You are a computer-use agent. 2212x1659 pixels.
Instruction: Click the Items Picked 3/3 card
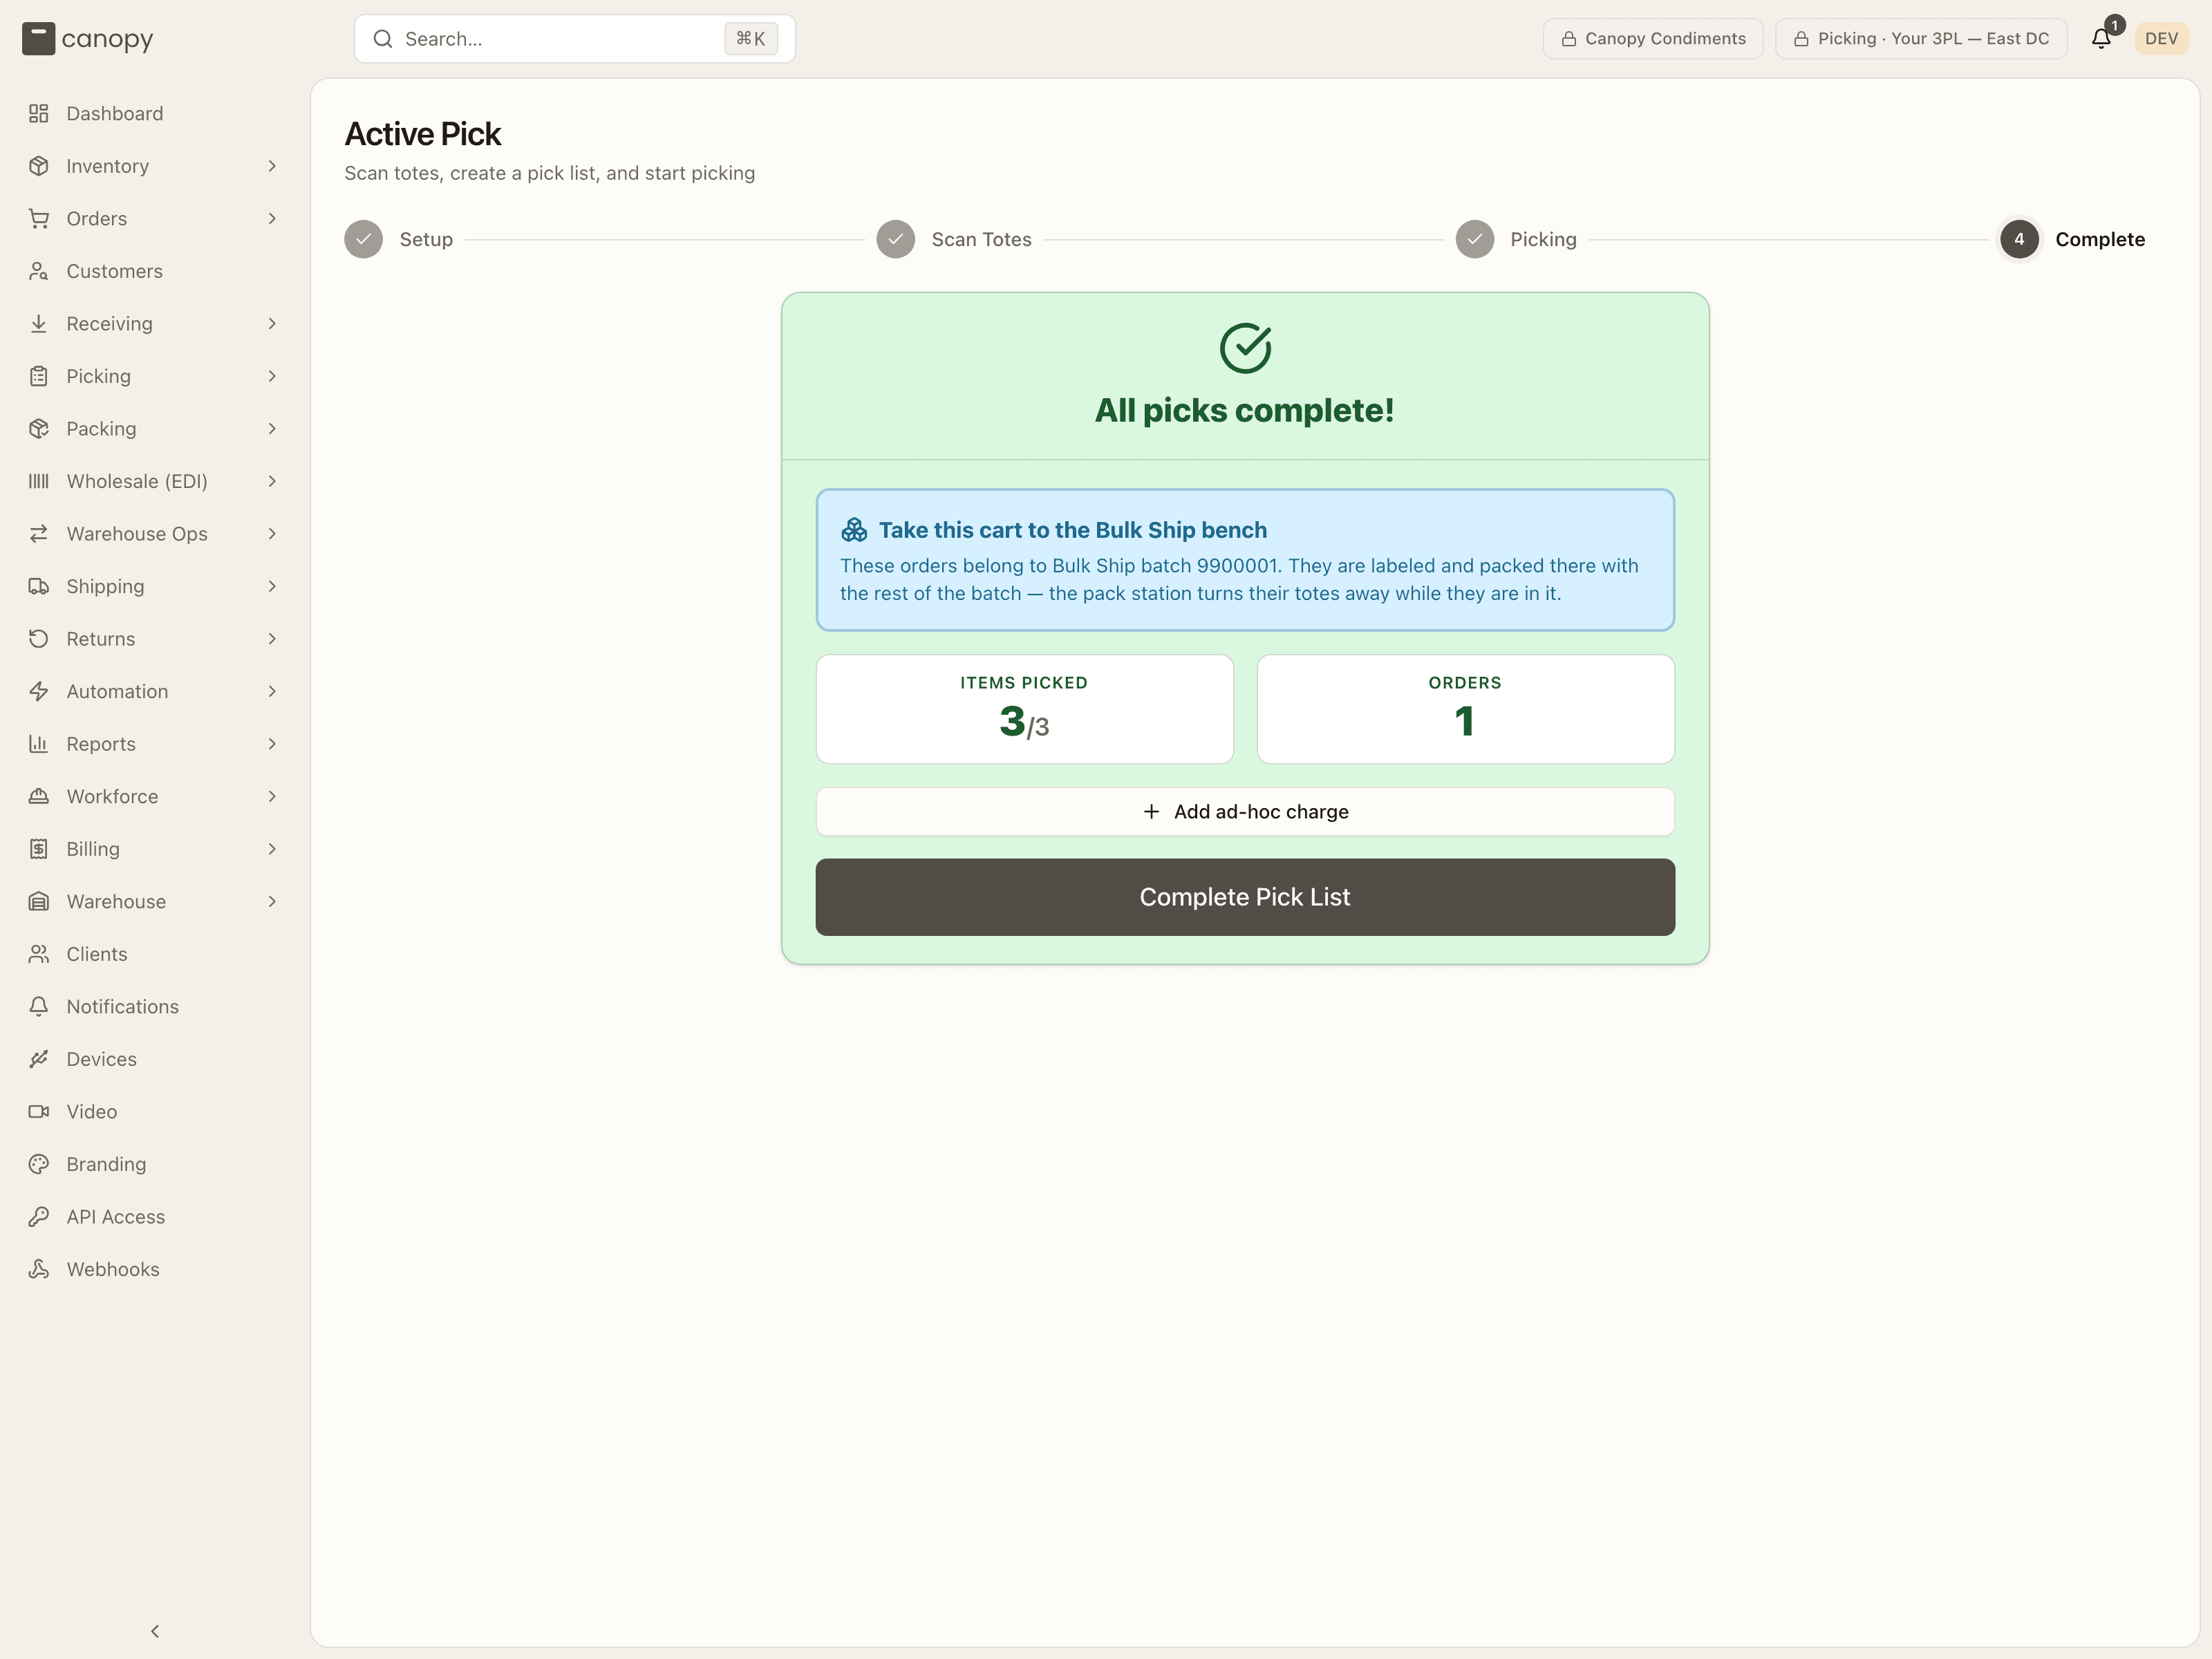1024,709
